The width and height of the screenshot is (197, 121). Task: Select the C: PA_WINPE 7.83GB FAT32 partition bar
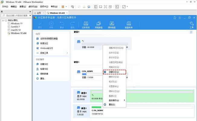click(142, 111)
